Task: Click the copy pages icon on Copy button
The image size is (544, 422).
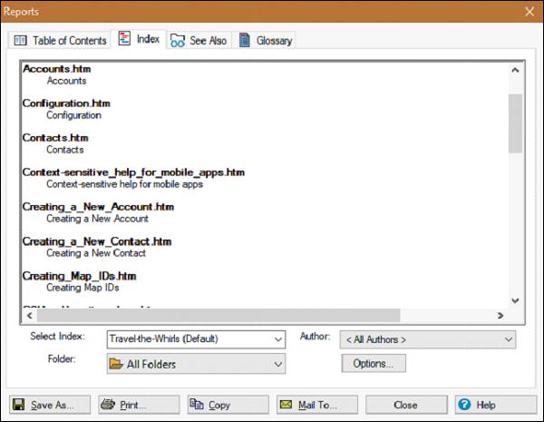Action: 197,404
